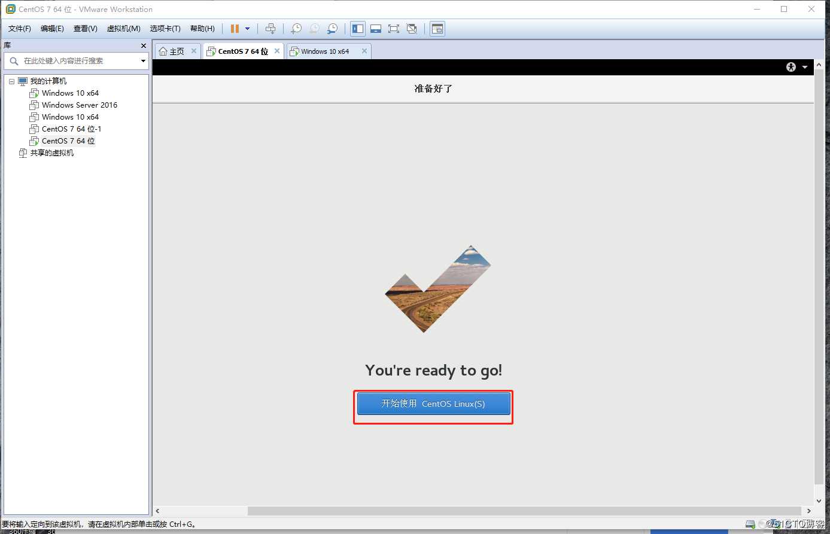Click the console view icon in toolbar
Viewport: 830px width, 534px height.
click(x=437, y=29)
